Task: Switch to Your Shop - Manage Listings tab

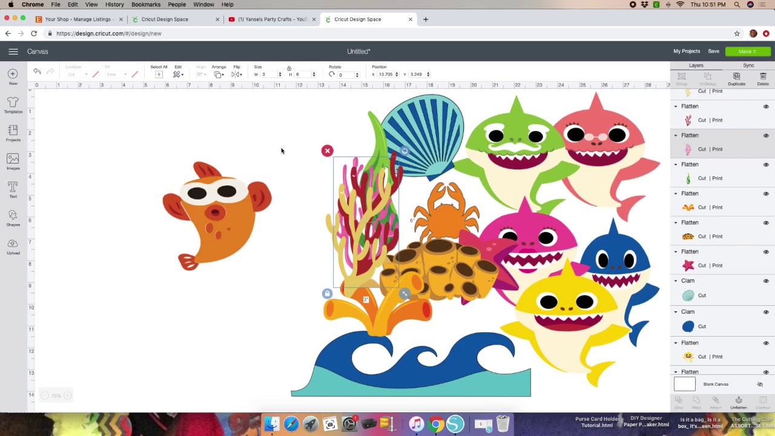Action: click(x=78, y=19)
